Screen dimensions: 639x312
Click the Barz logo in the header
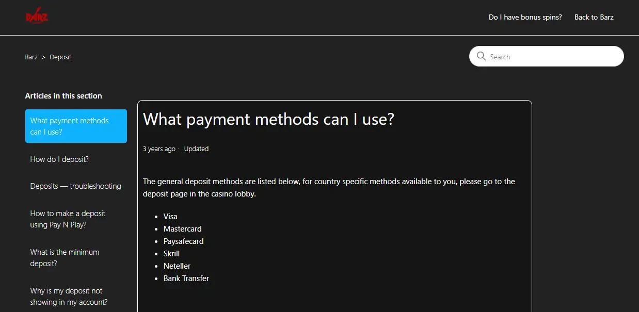37,17
